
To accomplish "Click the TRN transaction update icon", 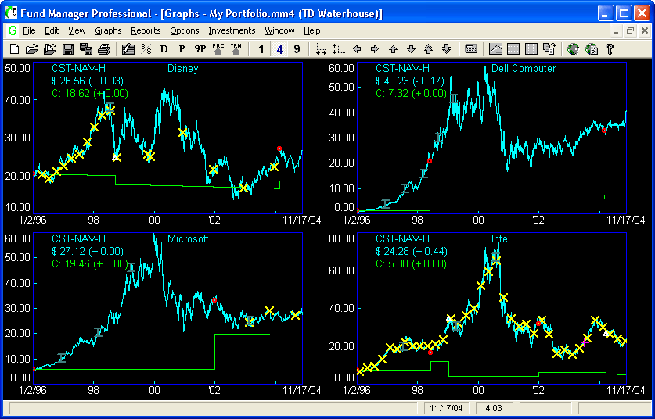I will (236, 49).
